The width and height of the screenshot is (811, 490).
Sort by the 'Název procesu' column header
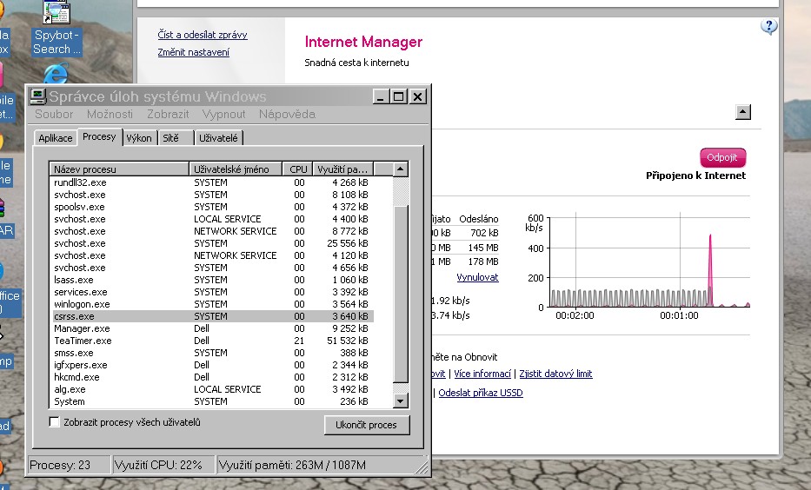point(119,169)
